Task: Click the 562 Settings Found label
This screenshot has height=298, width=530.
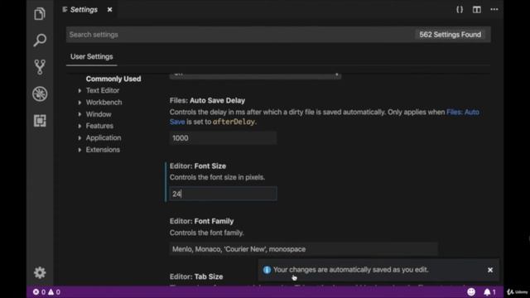Action: point(450,35)
